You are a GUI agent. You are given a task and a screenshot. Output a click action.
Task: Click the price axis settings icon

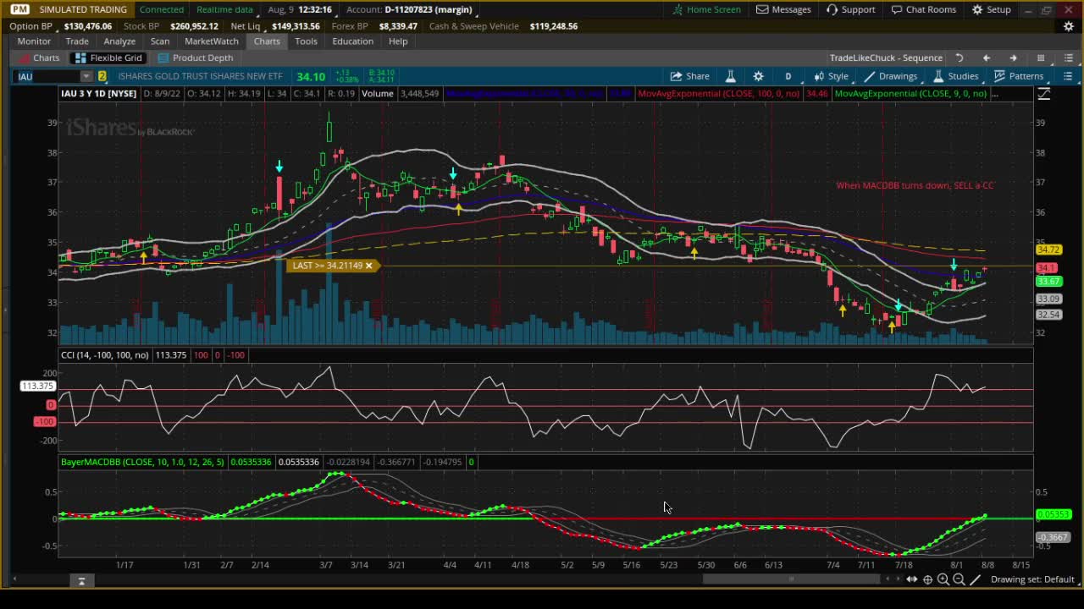point(1043,94)
